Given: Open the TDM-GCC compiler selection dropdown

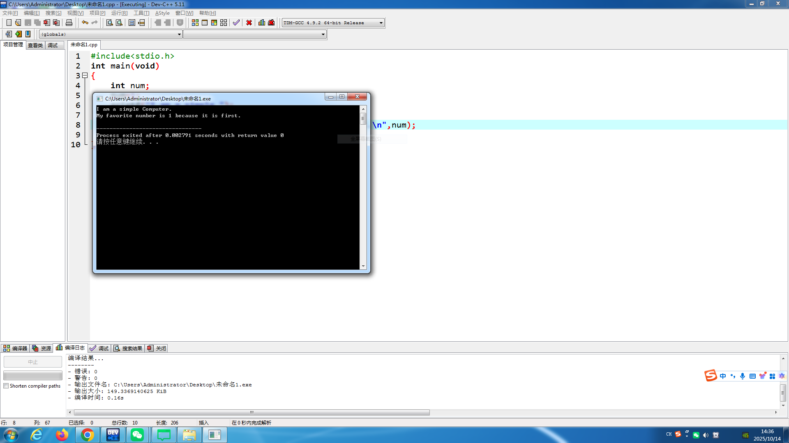Looking at the screenshot, I should [381, 23].
